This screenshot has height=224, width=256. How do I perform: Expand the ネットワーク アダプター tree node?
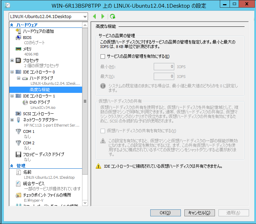coord(12,120)
